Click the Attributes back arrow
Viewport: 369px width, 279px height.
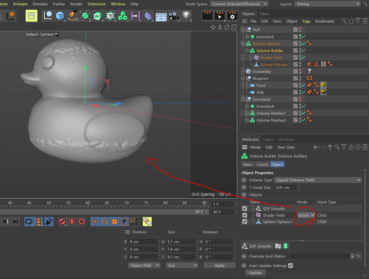point(316,147)
